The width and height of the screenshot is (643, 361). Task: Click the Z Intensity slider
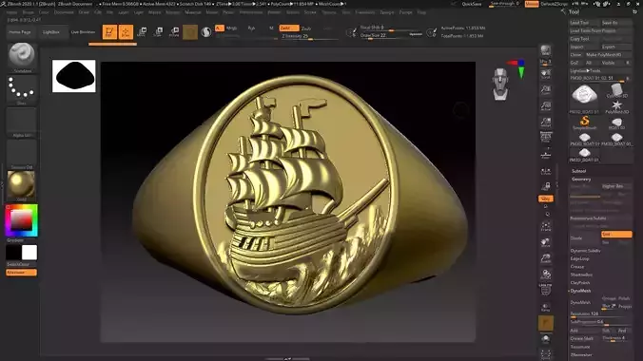point(309,36)
